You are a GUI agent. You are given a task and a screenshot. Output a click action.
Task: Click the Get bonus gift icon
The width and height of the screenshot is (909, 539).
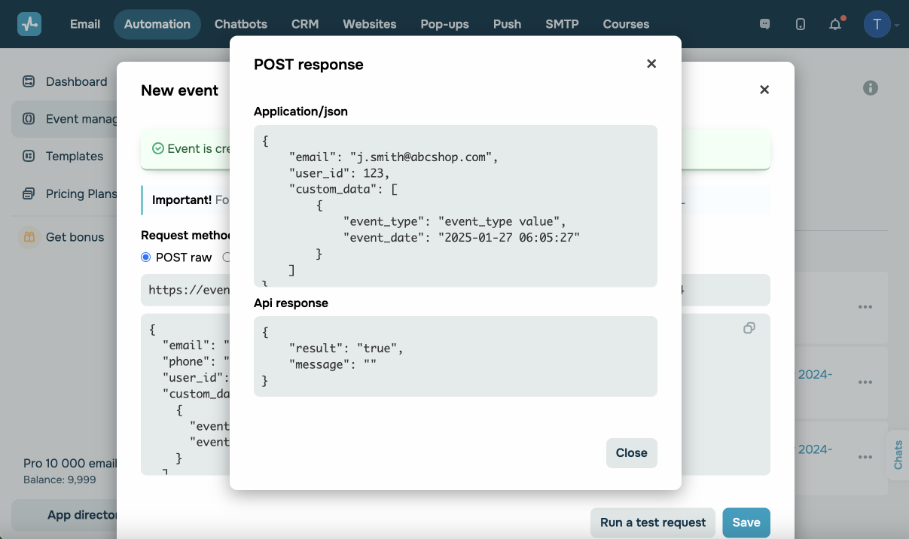coord(29,237)
